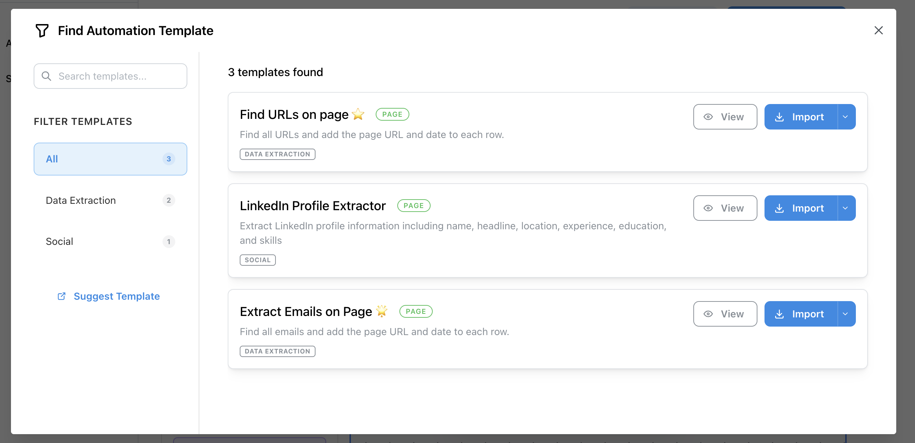Import the LinkedIn Profile Extractor template

pos(801,208)
